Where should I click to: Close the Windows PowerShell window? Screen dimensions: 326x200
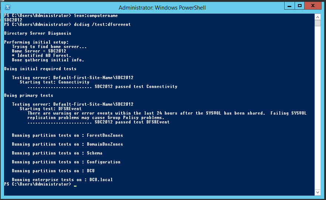point(313,6)
